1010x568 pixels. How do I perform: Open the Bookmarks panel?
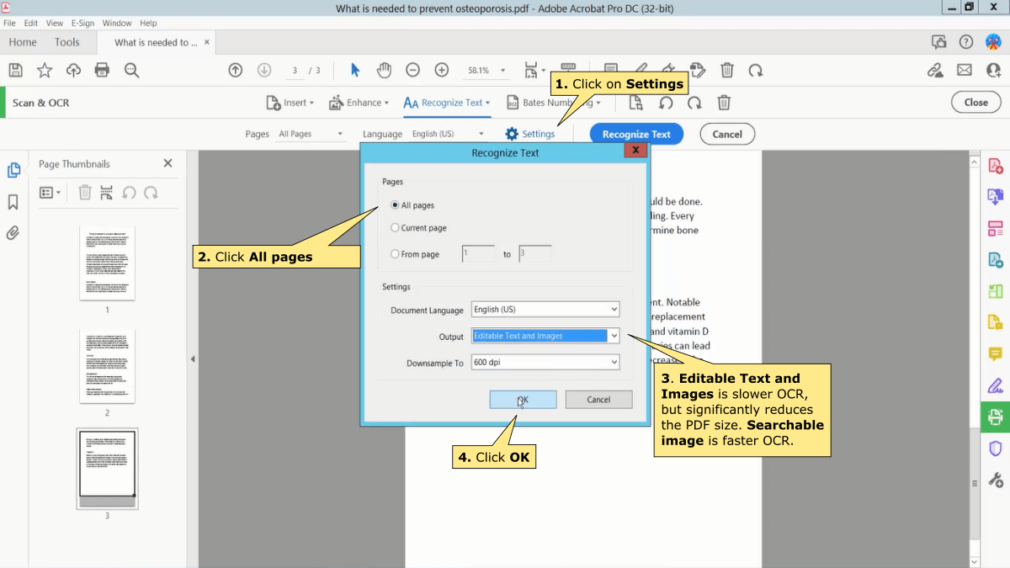click(x=13, y=202)
